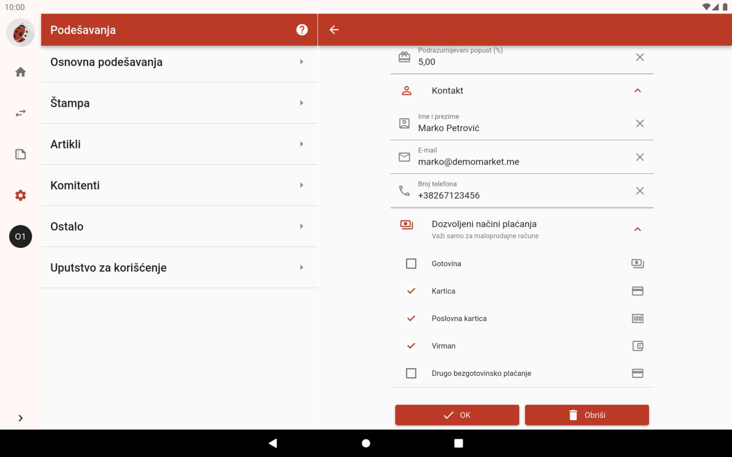The height and width of the screenshot is (457, 732).
Task: Uncheck the Kartica payment option
Action: [411, 291]
